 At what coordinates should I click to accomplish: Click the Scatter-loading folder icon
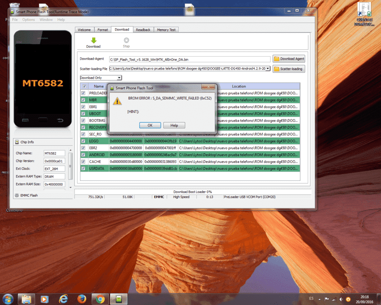click(x=276, y=69)
